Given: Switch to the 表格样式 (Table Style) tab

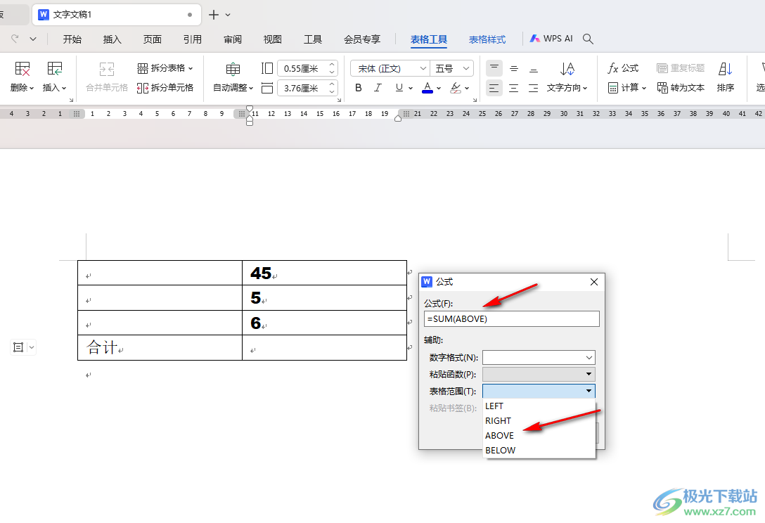Looking at the screenshot, I should click(x=487, y=39).
